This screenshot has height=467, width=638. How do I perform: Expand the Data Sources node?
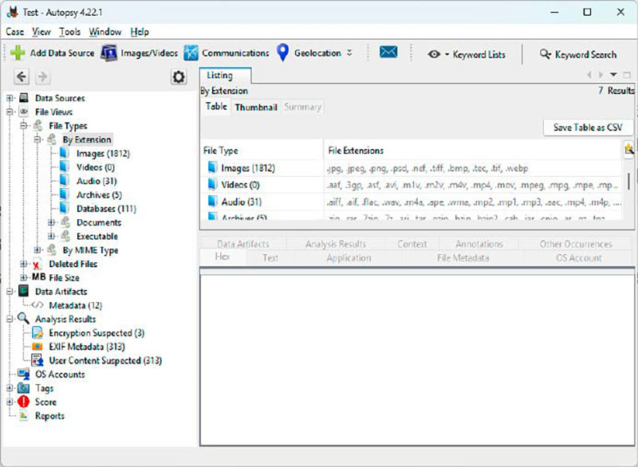pos(10,98)
